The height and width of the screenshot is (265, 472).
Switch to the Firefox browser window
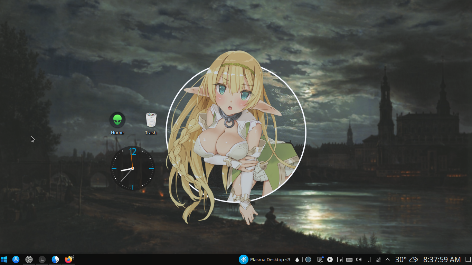[x=68, y=259]
